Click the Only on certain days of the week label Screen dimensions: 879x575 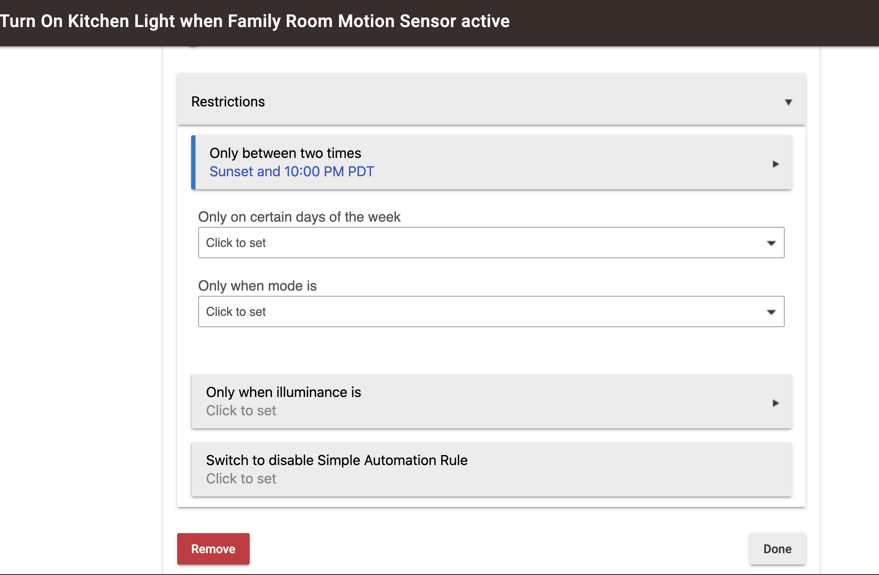299,217
